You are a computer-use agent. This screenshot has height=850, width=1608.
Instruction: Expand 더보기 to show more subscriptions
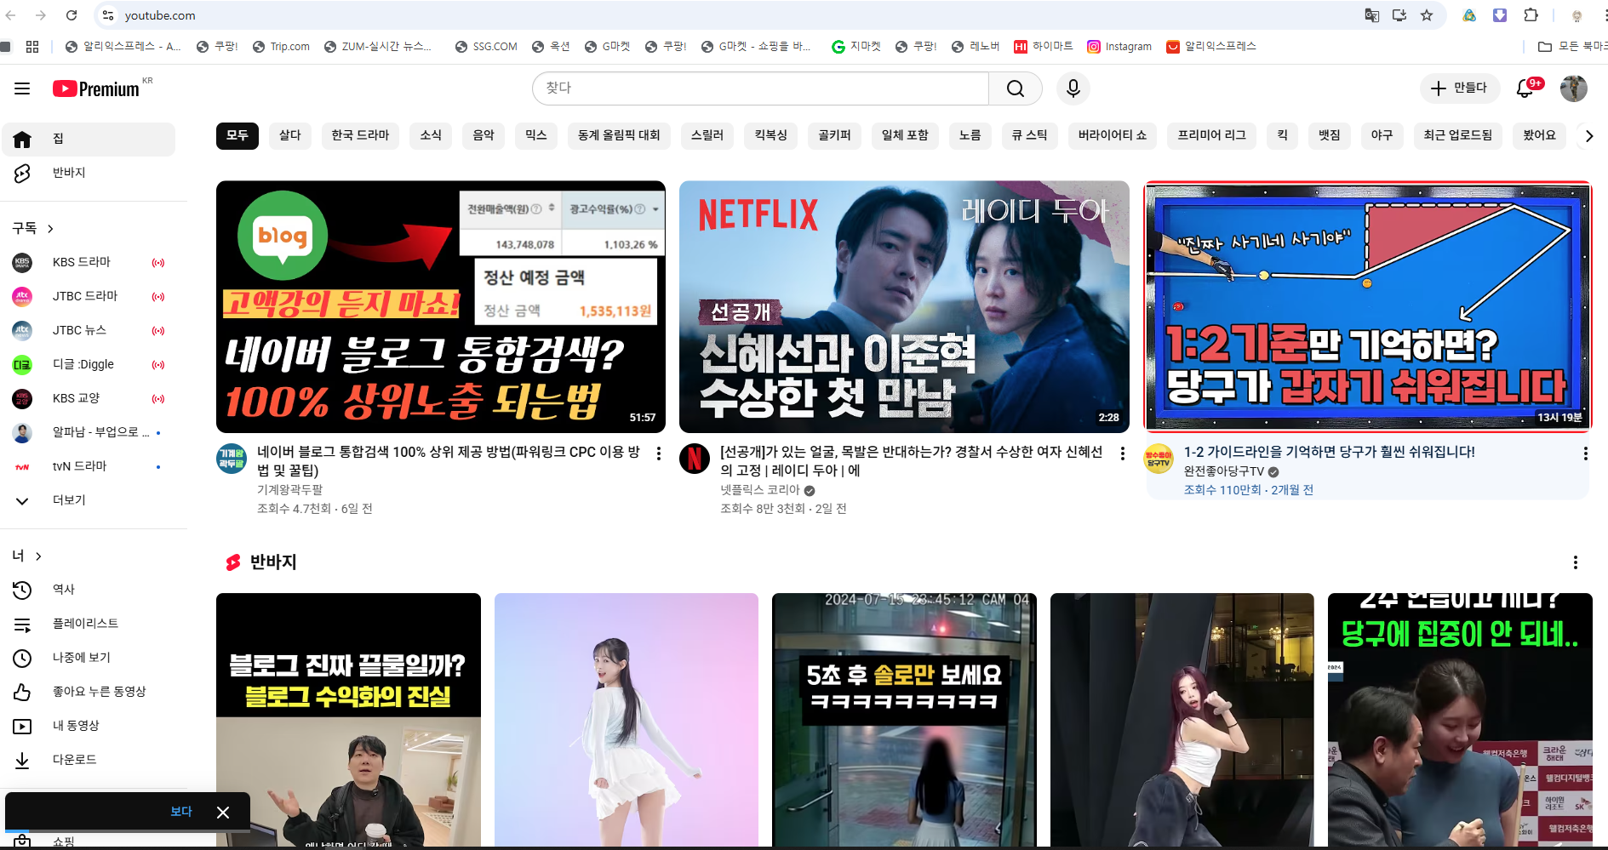89,500
